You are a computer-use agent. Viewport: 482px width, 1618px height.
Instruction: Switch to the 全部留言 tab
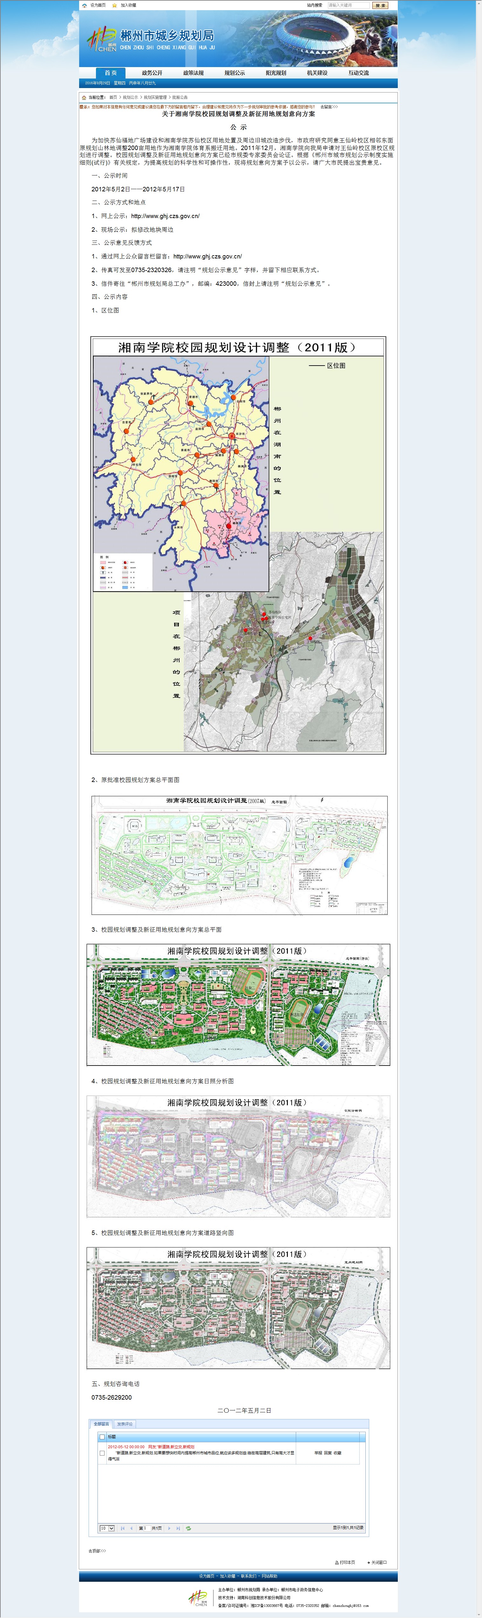pos(102,1424)
